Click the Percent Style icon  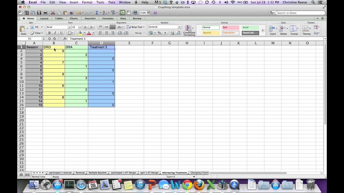pos(159,33)
